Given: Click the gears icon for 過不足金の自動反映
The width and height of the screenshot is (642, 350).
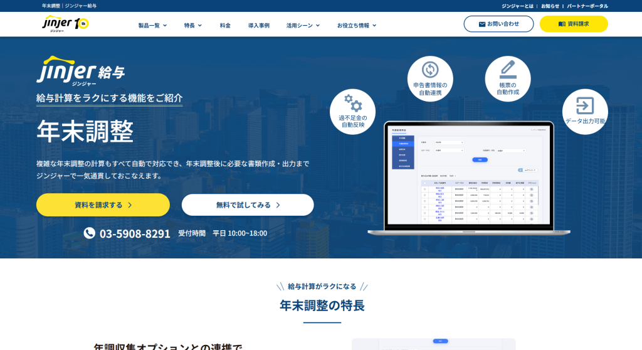Looking at the screenshot, I should pyautogui.click(x=353, y=103).
